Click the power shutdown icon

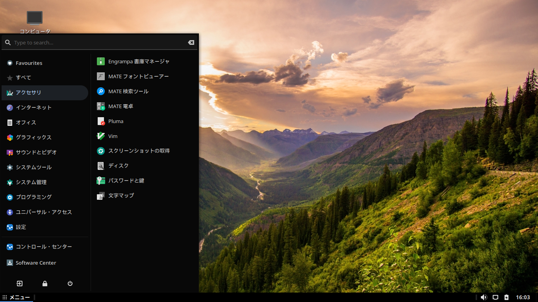(x=70, y=284)
